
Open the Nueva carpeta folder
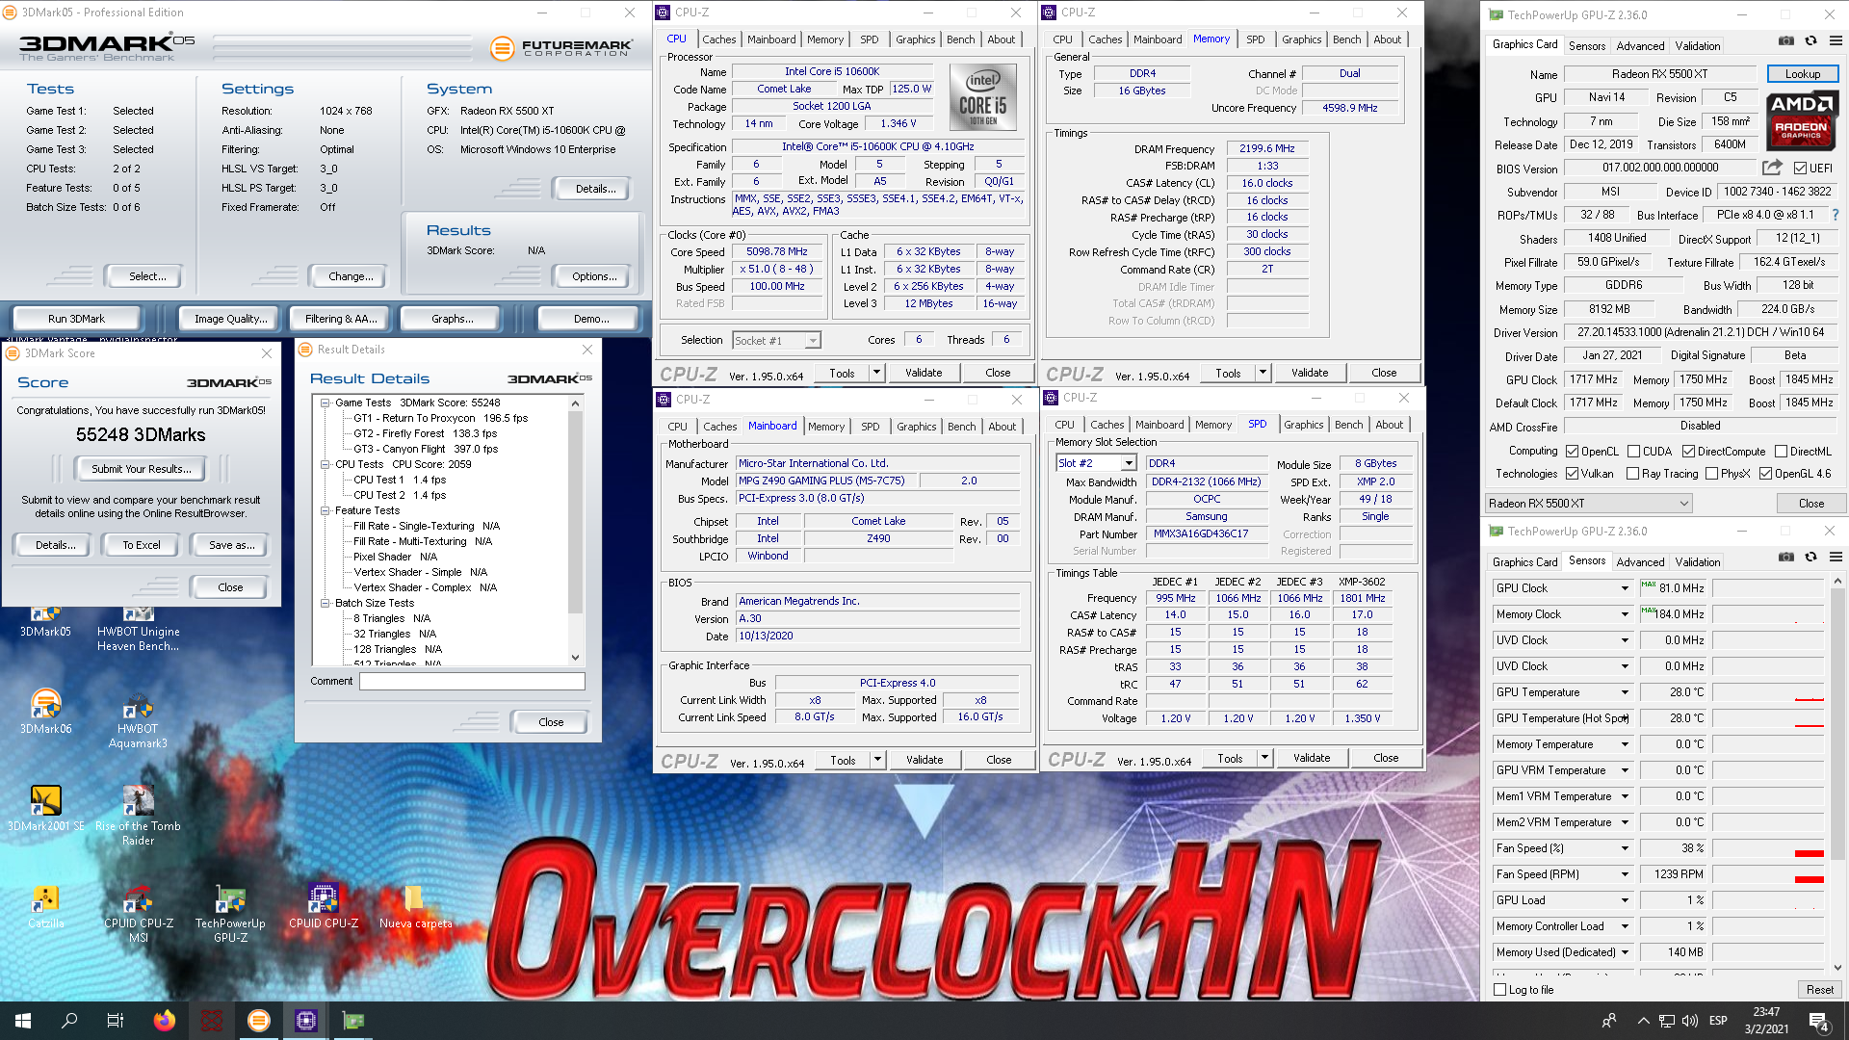coord(415,907)
